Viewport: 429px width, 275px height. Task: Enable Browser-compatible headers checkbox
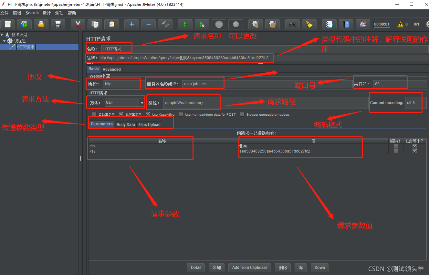[242, 114]
